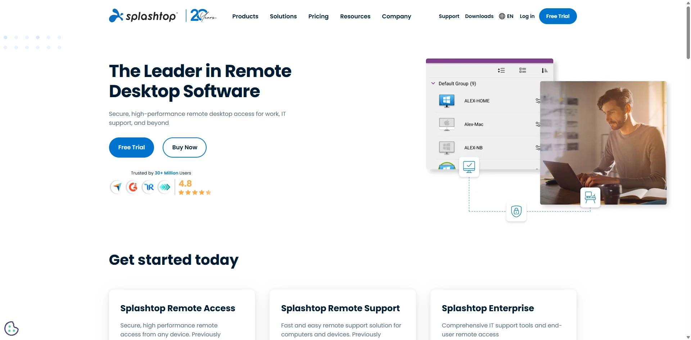Click the page vertical scrollbar thumb
This screenshot has width=691, height=340.
688,32
